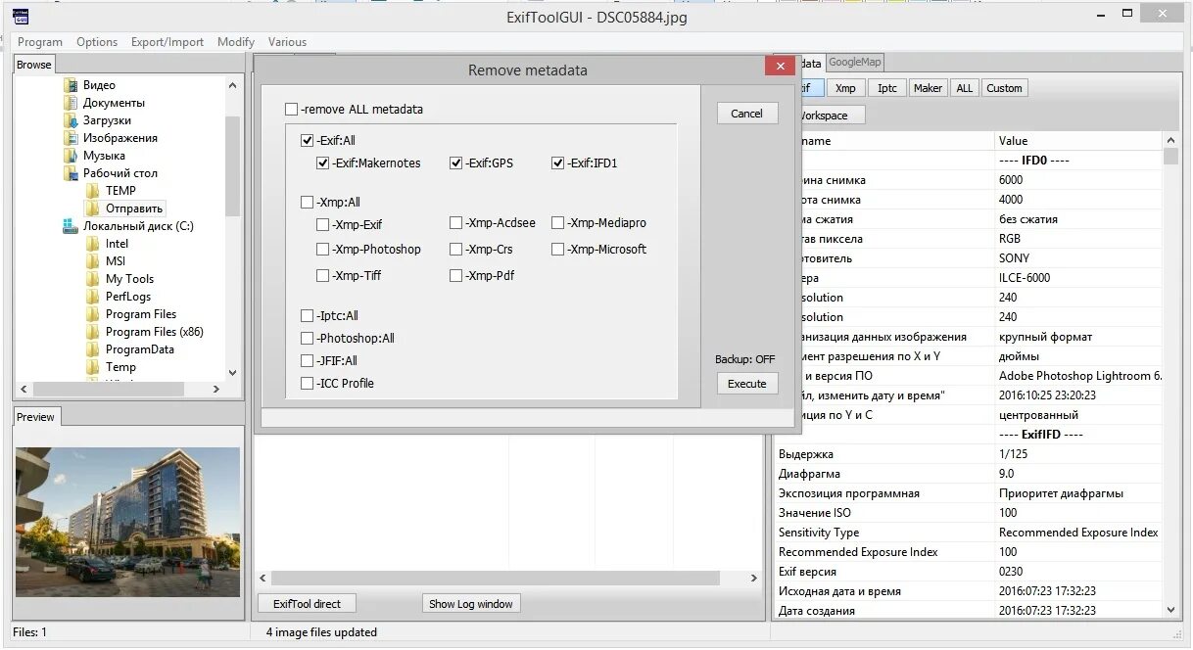Click the Program Files (x86) folder icon
Image resolution: width=1193 pixels, height=650 pixels.
(93, 332)
